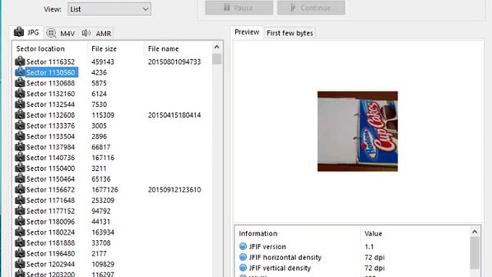Switch to the M4V file type tab

click(61, 33)
